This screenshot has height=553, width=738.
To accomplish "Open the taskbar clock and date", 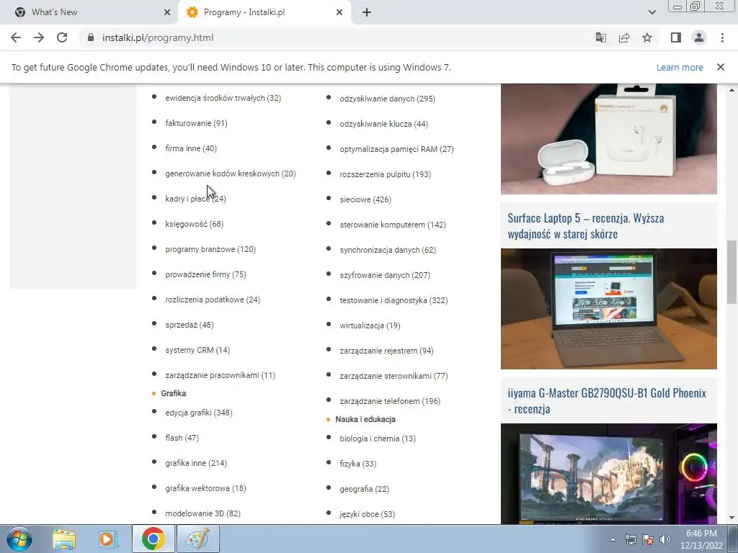I will click(x=701, y=539).
